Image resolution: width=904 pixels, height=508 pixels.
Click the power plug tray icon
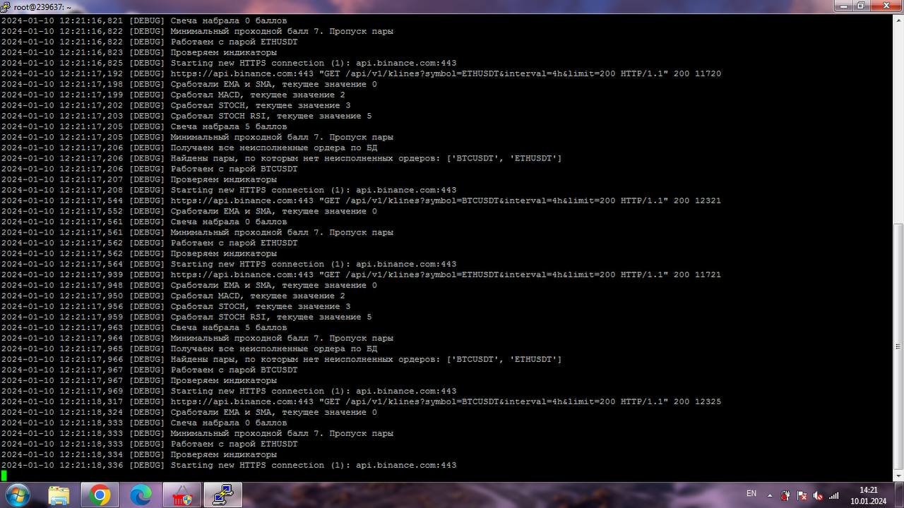click(x=785, y=495)
